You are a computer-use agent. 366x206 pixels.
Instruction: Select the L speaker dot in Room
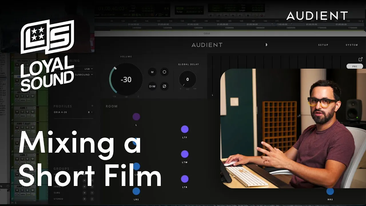(136, 117)
